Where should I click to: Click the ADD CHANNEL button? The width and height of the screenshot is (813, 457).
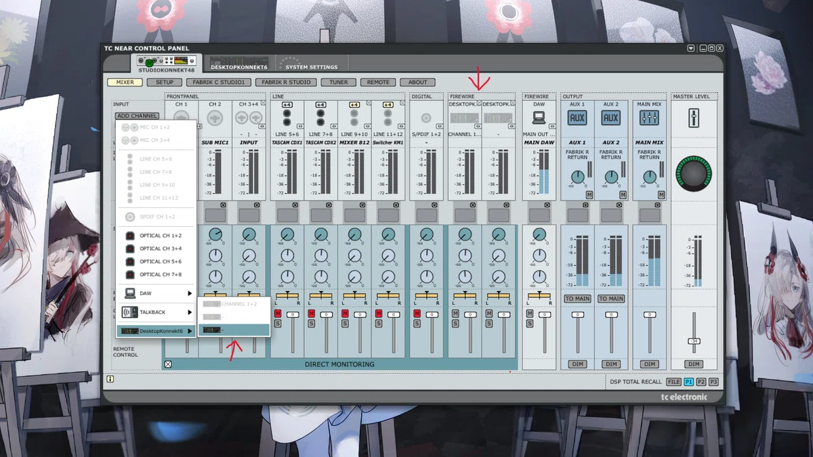(137, 116)
